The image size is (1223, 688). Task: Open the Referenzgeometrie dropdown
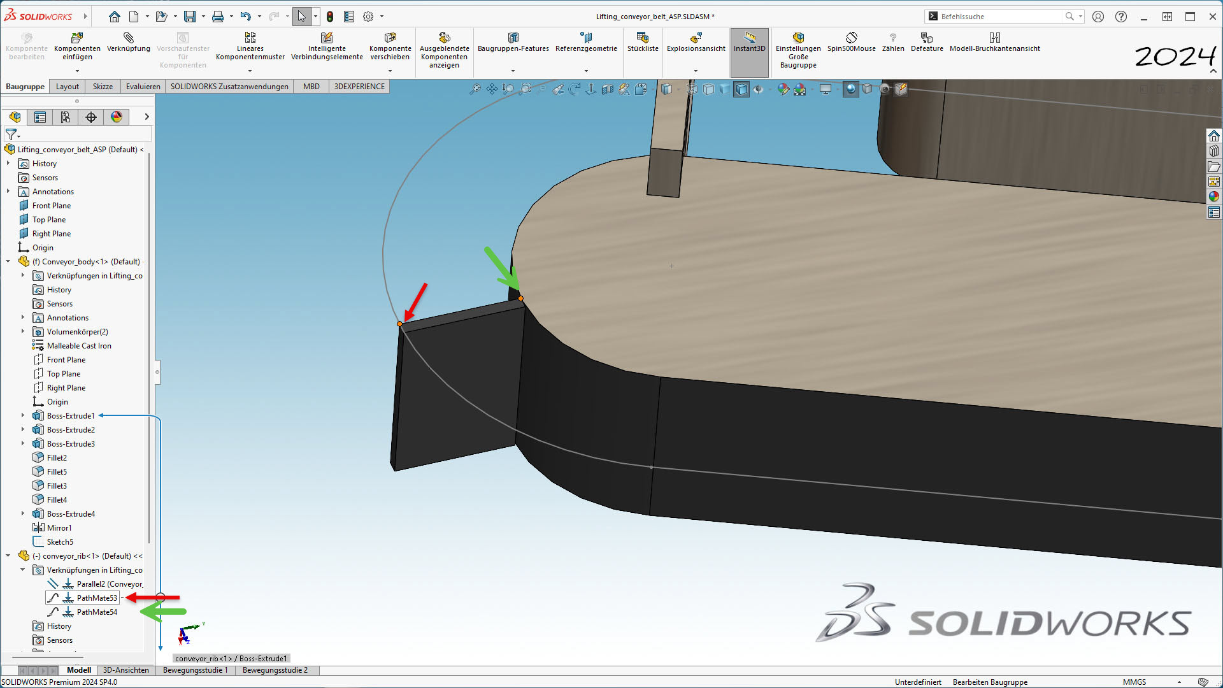tap(586, 71)
